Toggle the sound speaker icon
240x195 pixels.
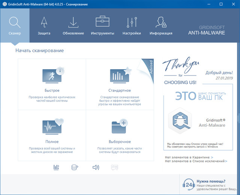pyautogui.click(x=96, y=167)
